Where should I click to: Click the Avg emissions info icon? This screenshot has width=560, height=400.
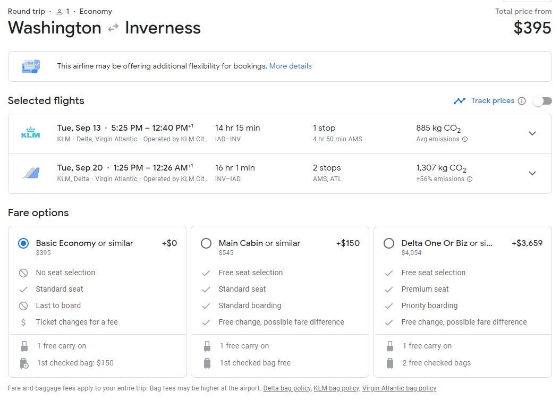[465, 139]
